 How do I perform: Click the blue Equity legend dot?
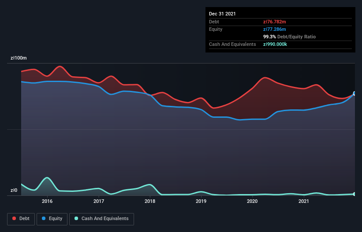coord(44,218)
